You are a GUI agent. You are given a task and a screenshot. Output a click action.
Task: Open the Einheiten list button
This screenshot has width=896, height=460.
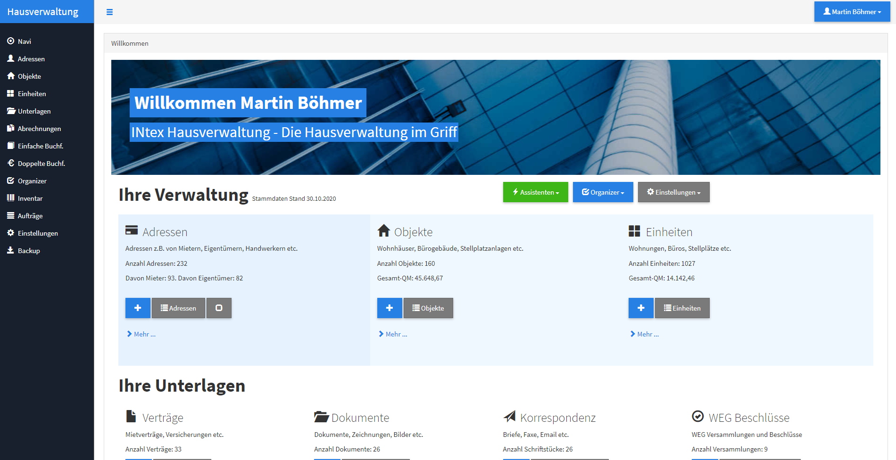point(682,308)
